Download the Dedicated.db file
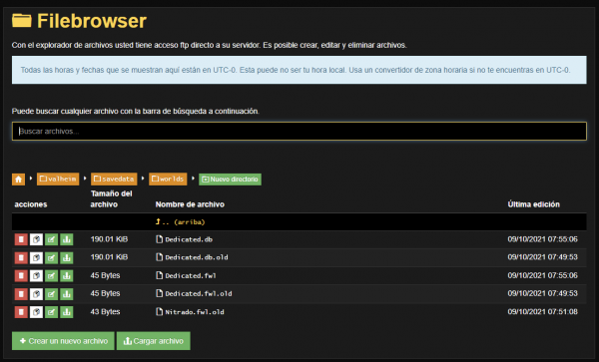Screen dimensions: 599x362 67,239
